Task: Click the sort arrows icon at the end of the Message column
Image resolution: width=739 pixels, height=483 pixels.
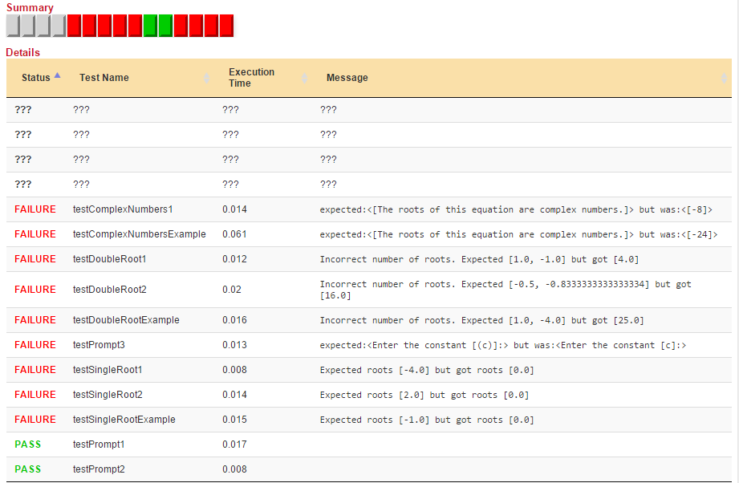Action: point(725,78)
